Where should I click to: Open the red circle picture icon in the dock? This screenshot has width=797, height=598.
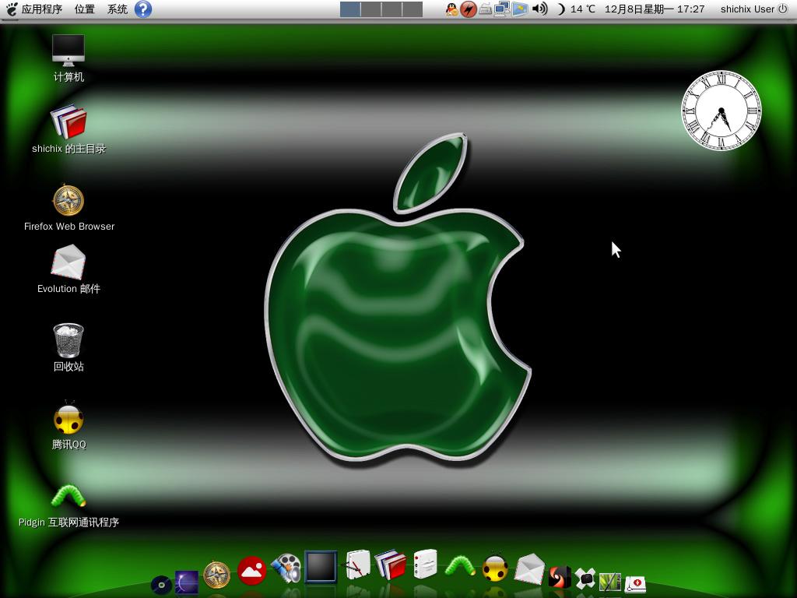pyautogui.click(x=251, y=570)
